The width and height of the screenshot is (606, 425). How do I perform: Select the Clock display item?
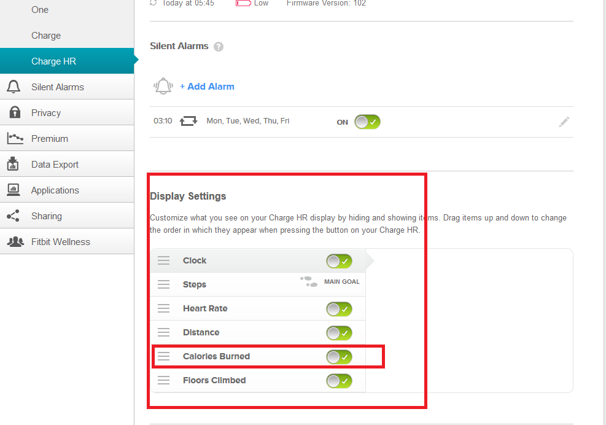pyautogui.click(x=258, y=260)
